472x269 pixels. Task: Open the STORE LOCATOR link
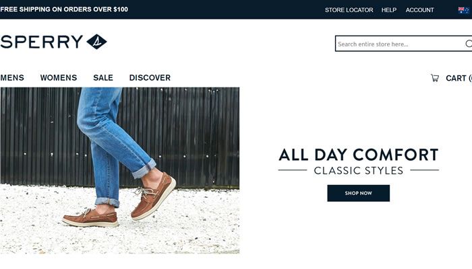tap(349, 10)
